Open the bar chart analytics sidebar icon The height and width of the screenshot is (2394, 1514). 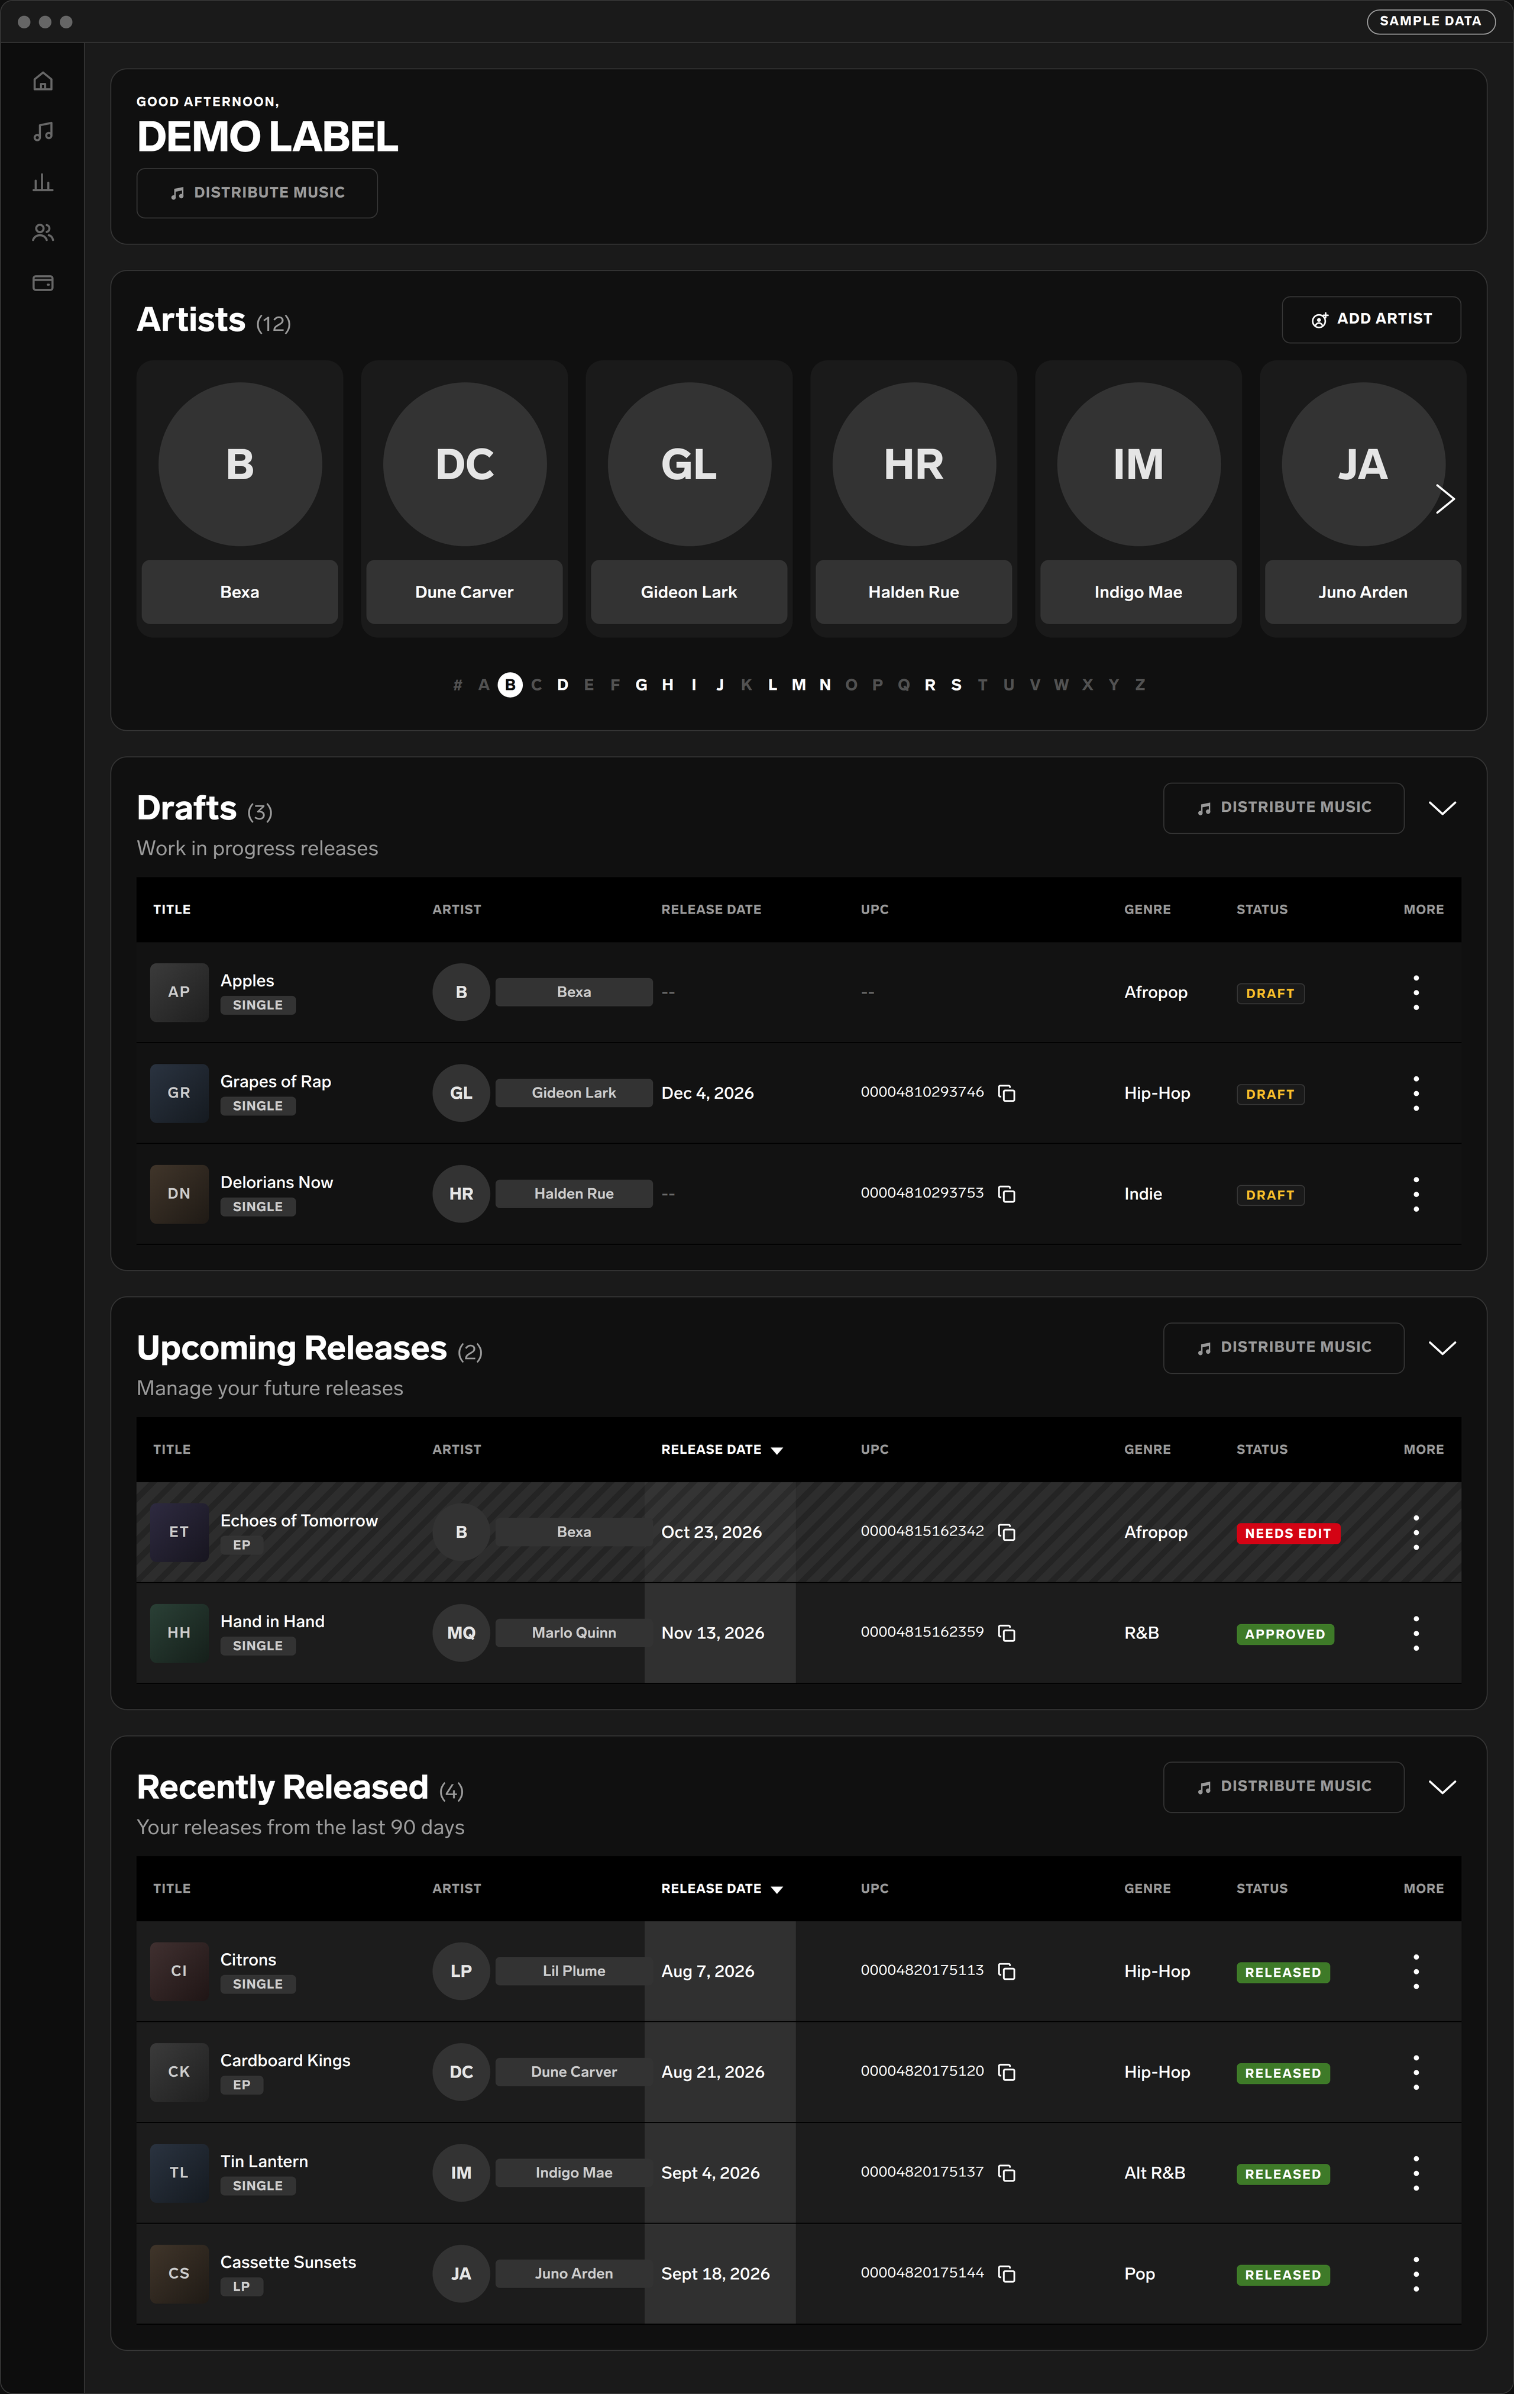pos(43,182)
